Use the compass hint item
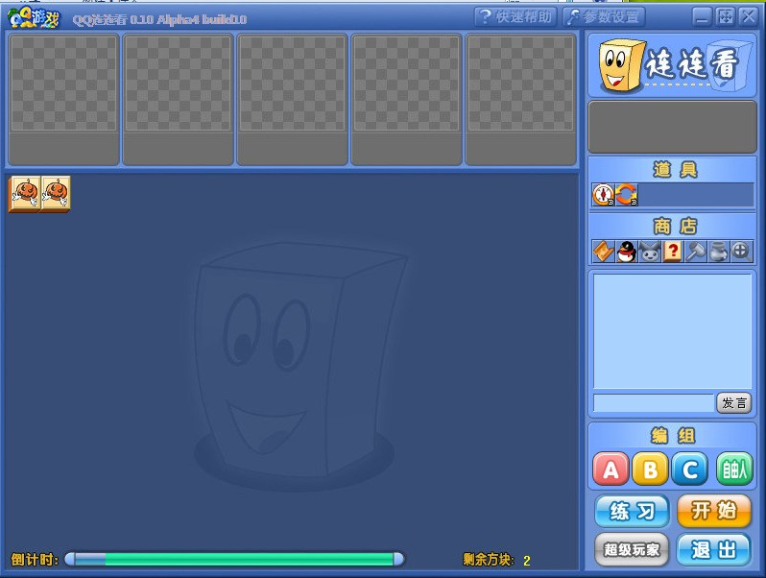Viewport: 766px width, 578px height. (x=603, y=195)
